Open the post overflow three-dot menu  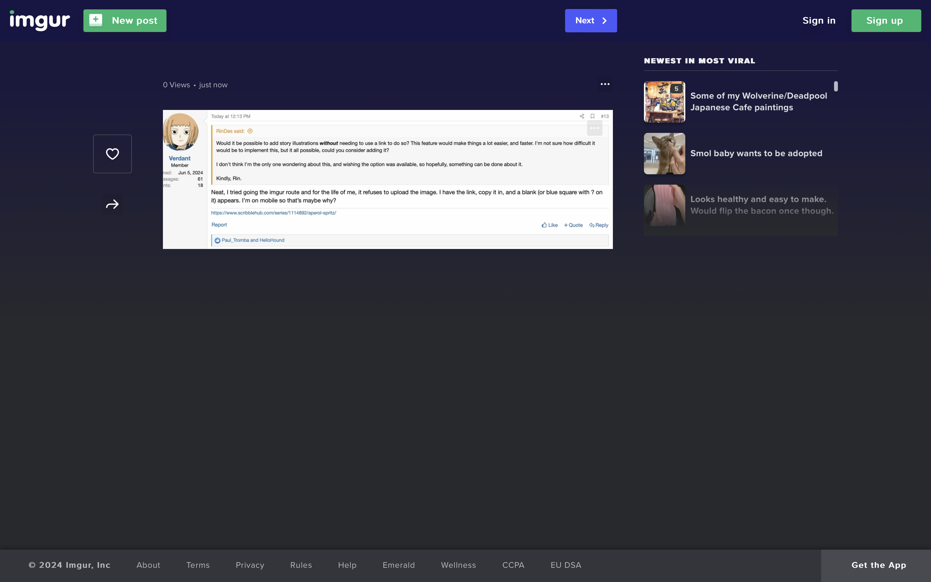click(x=605, y=84)
